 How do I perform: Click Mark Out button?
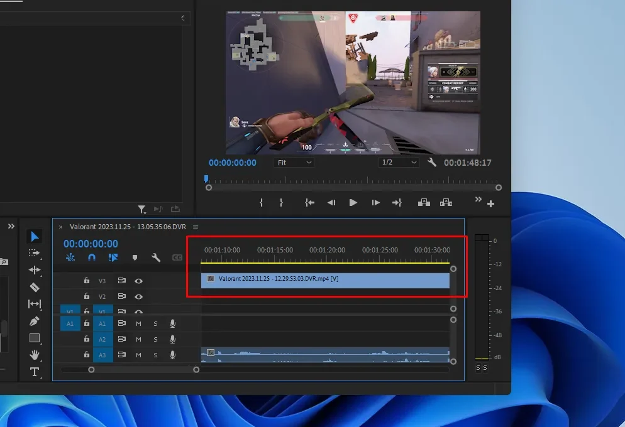click(282, 203)
